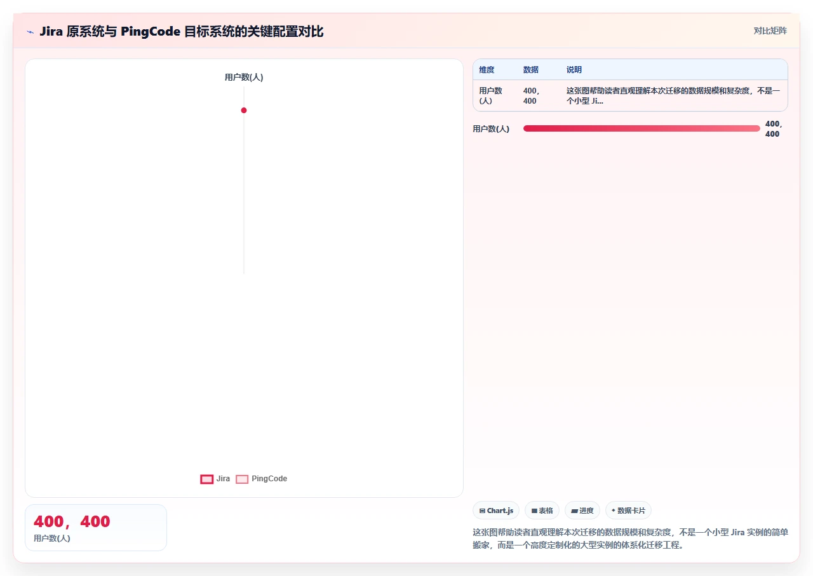Screen dimensions: 813x576
Task: Click the bottom description paragraph text
Action: coord(630,538)
